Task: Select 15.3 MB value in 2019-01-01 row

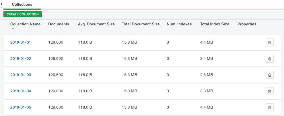Action: pos(129,42)
